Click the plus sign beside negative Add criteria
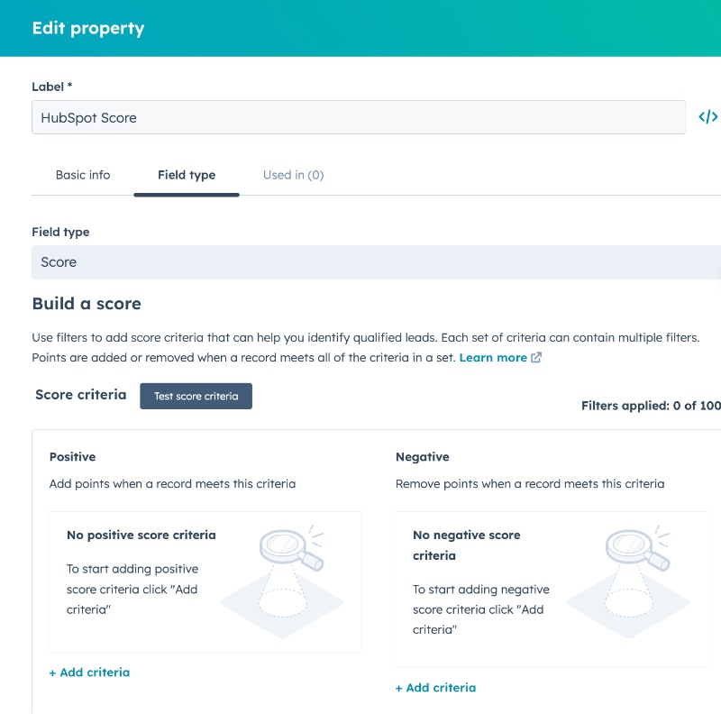Viewport: 721px width, 714px height. click(398, 688)
